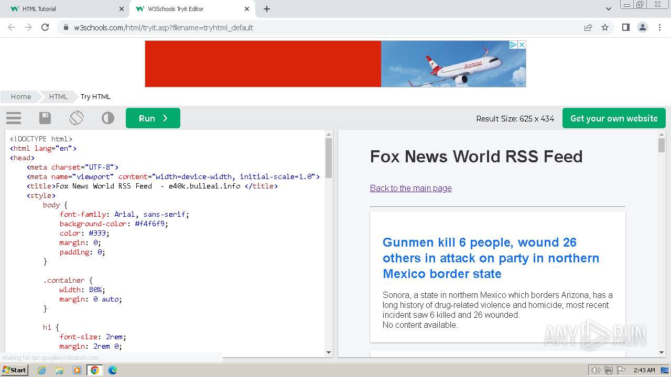This screenshot has height=377, width=671.
Task: Rotate the editor orientation icon
Action: coord(77,118)
